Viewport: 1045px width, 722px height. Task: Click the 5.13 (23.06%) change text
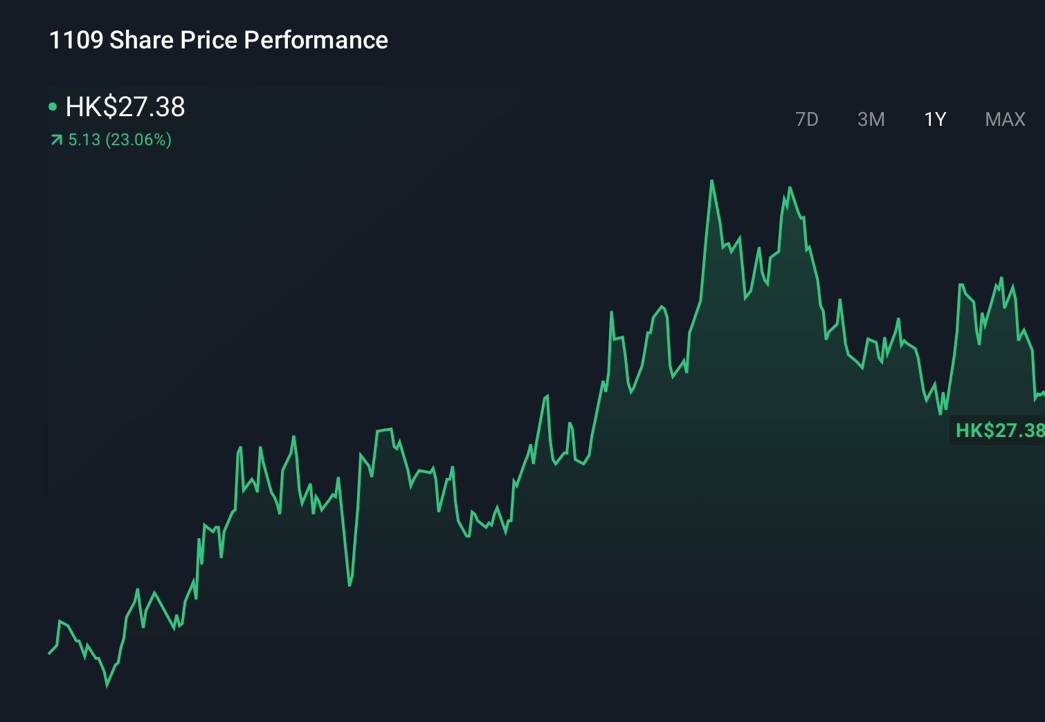pos(120,140)
